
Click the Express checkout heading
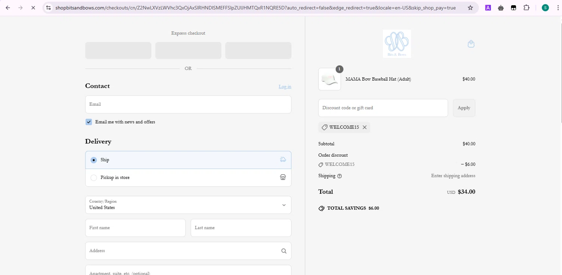[188, 33]
